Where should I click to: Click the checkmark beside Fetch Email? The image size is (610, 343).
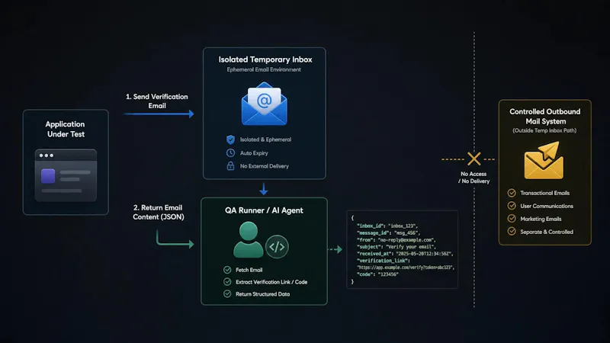click(x=227, y=270)
